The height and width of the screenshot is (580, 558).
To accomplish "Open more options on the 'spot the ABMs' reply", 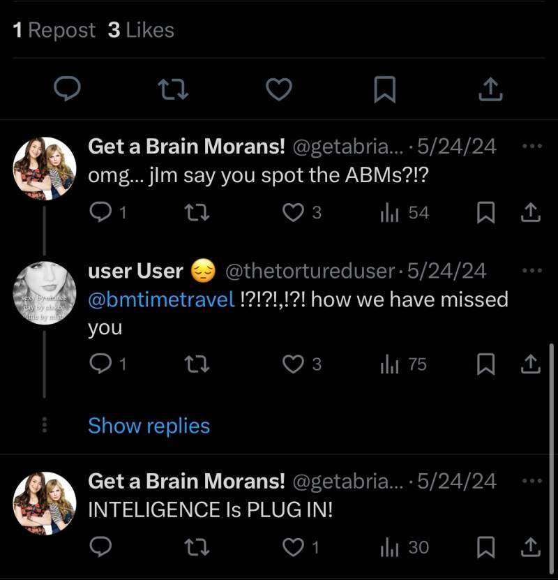I will [x=531, y=147].
